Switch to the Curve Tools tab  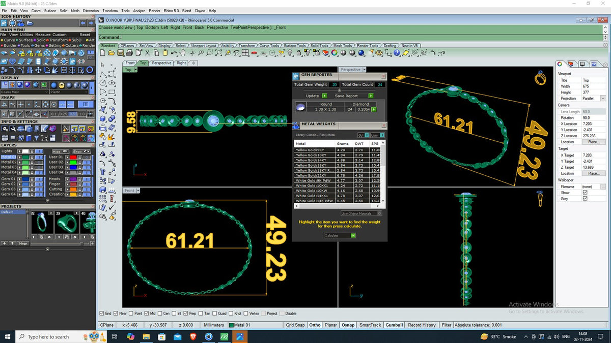click(269, 46)
